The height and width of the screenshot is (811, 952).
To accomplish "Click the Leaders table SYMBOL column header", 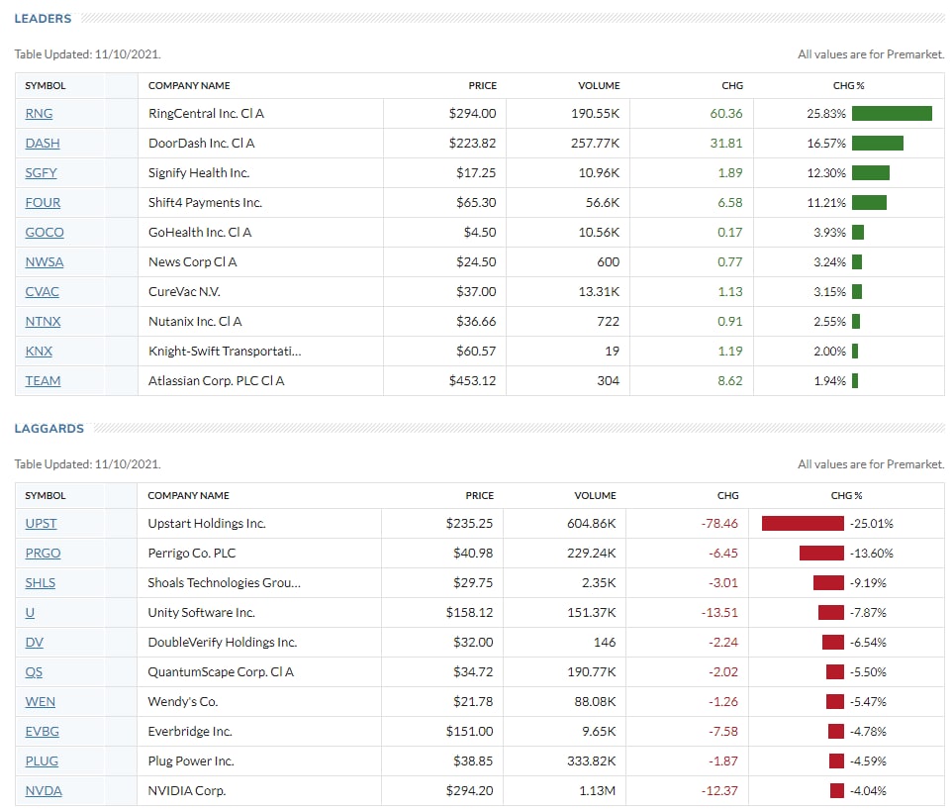I will tap(45, 86).
